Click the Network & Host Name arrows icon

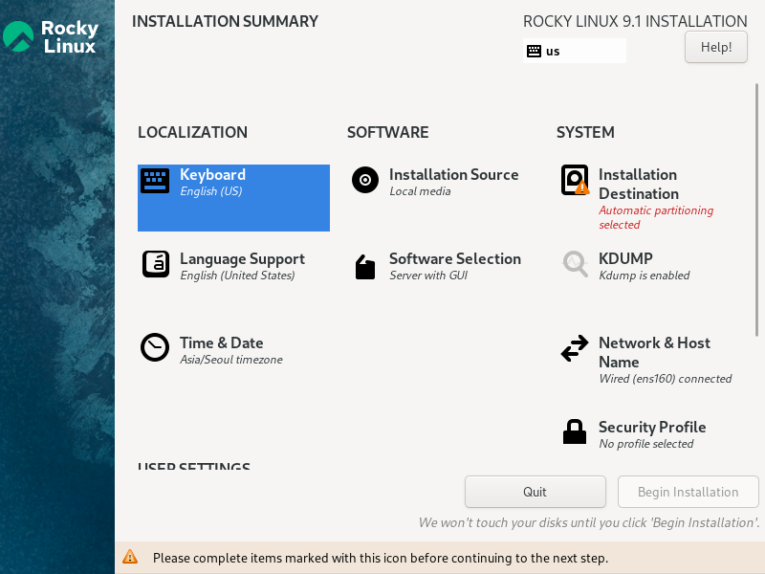pyautogui.click(x=575, y=348)
